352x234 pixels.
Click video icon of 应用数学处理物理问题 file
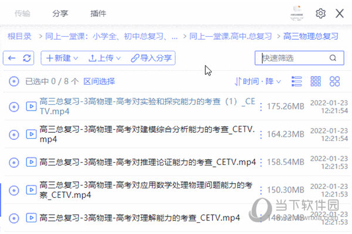pos(31,190)
